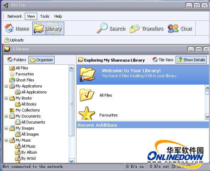Screen dimensions: 210x171
Task: Click the tree scrollbar thumb
Action: (72, 104)
